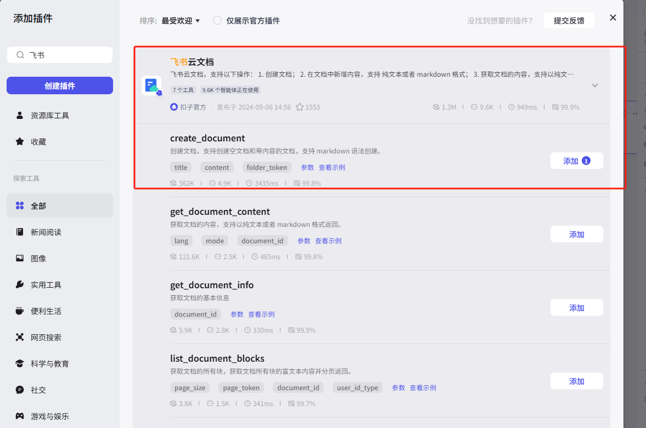Add the get_document_content tool
This screenshot has width=646, height=428.
(577, 234)
